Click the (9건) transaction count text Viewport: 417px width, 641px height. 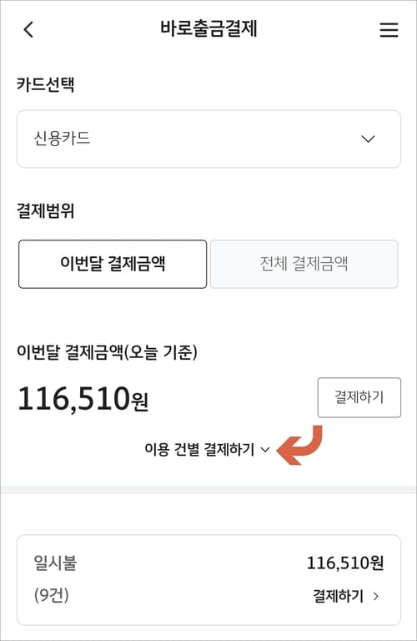pyautogui.click(x=52, y=595)
